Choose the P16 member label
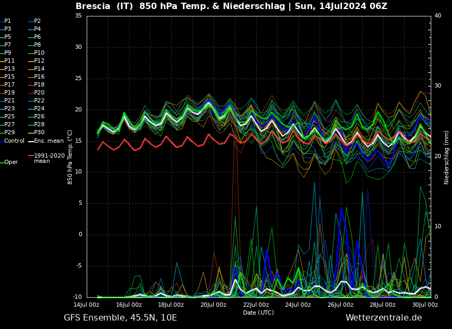The width and height of the screenshot is (452, 329). (39, 77)
